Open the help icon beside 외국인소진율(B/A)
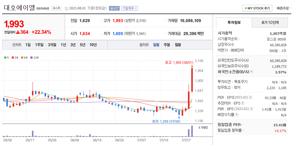The image size is (294, 145). pos(252,72)
